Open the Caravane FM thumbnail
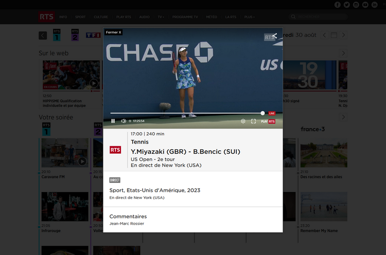Viewport: 386px width, 255px height. tap(65, 153)
